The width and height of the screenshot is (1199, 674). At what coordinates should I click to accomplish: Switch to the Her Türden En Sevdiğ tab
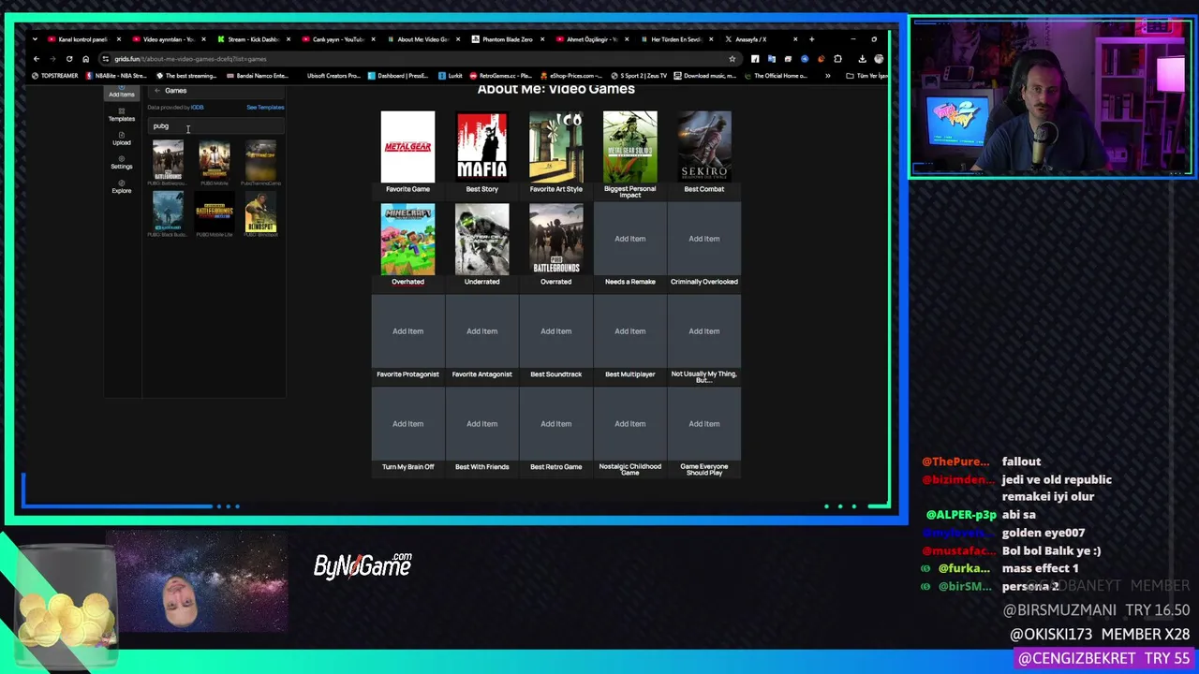[x=675, y=39]
